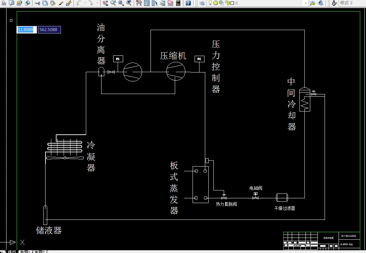Expand the Undo history dropdown arrow
The width and height of the screenshot is (366, 253).
(x=85, y=3)
